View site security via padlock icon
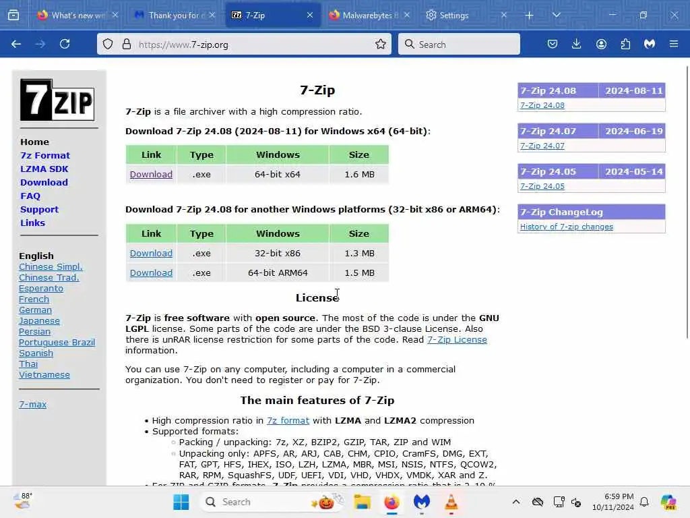Image resolution: width=690 pixels, height=518 pixels. (x=127, y=44)
